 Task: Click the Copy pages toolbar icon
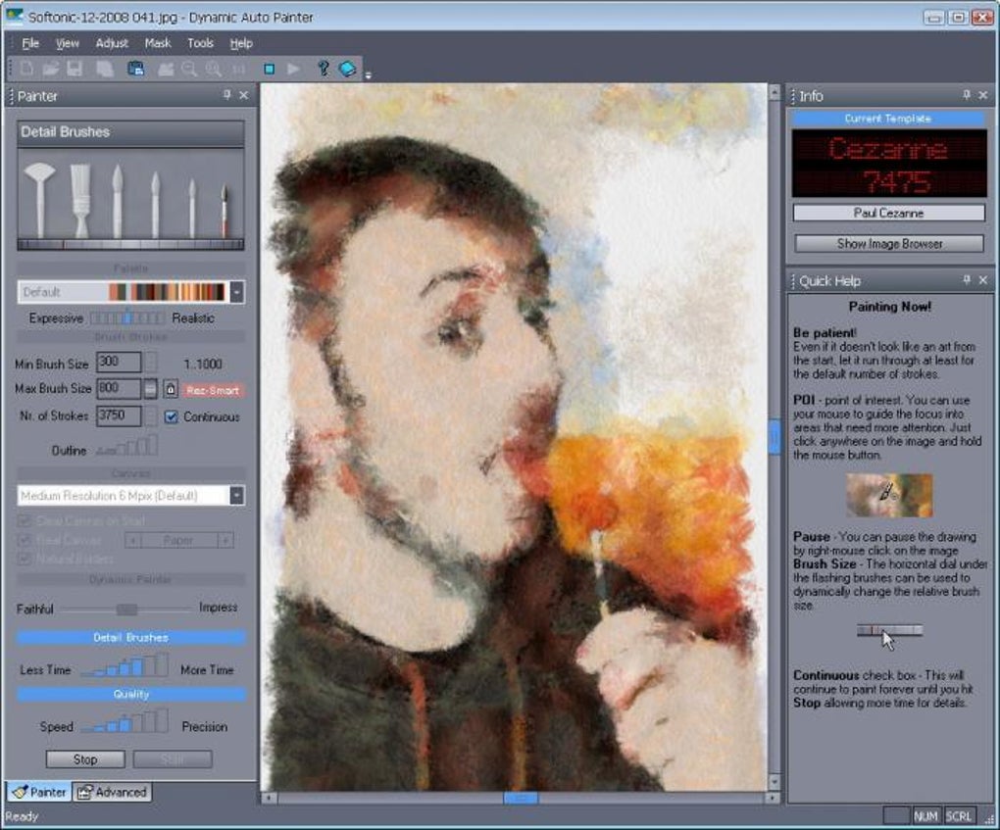pyautogui.click(x=105, y=69)
